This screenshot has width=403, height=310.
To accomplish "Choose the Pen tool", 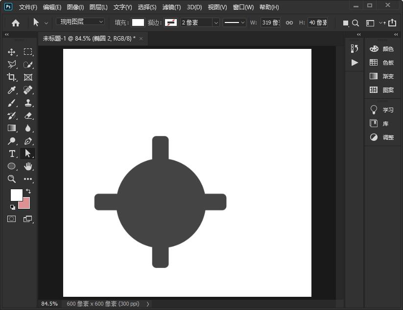I will pyautogui.click(x=28, y=141).
